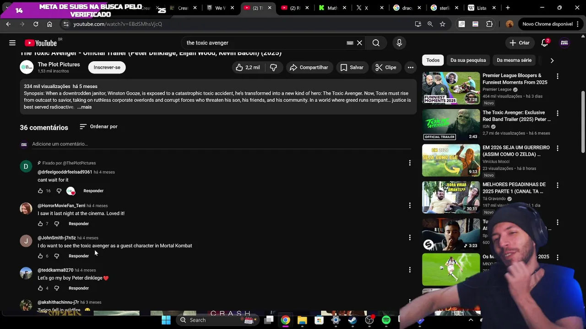
Task: Open @JohnSmith-j7n5z's profile link
Action: click(57, 238)
